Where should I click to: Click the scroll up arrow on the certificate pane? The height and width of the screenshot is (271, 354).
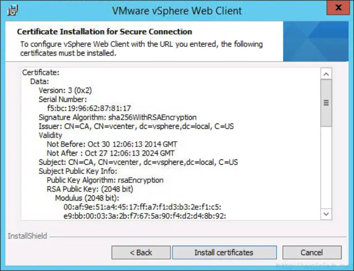(x=326, y=74)
